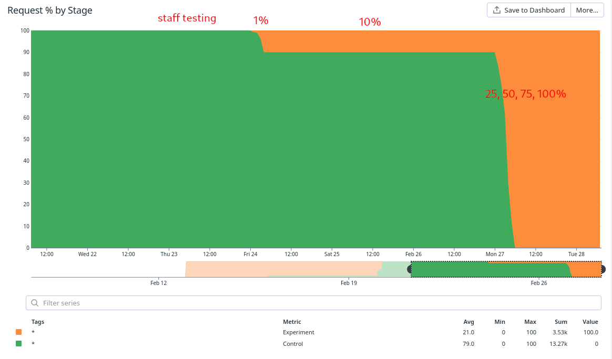This screenshot has width=612, height=359.
Task: Click the Feb 26 label on the x-axis
Action: [413, 254]
